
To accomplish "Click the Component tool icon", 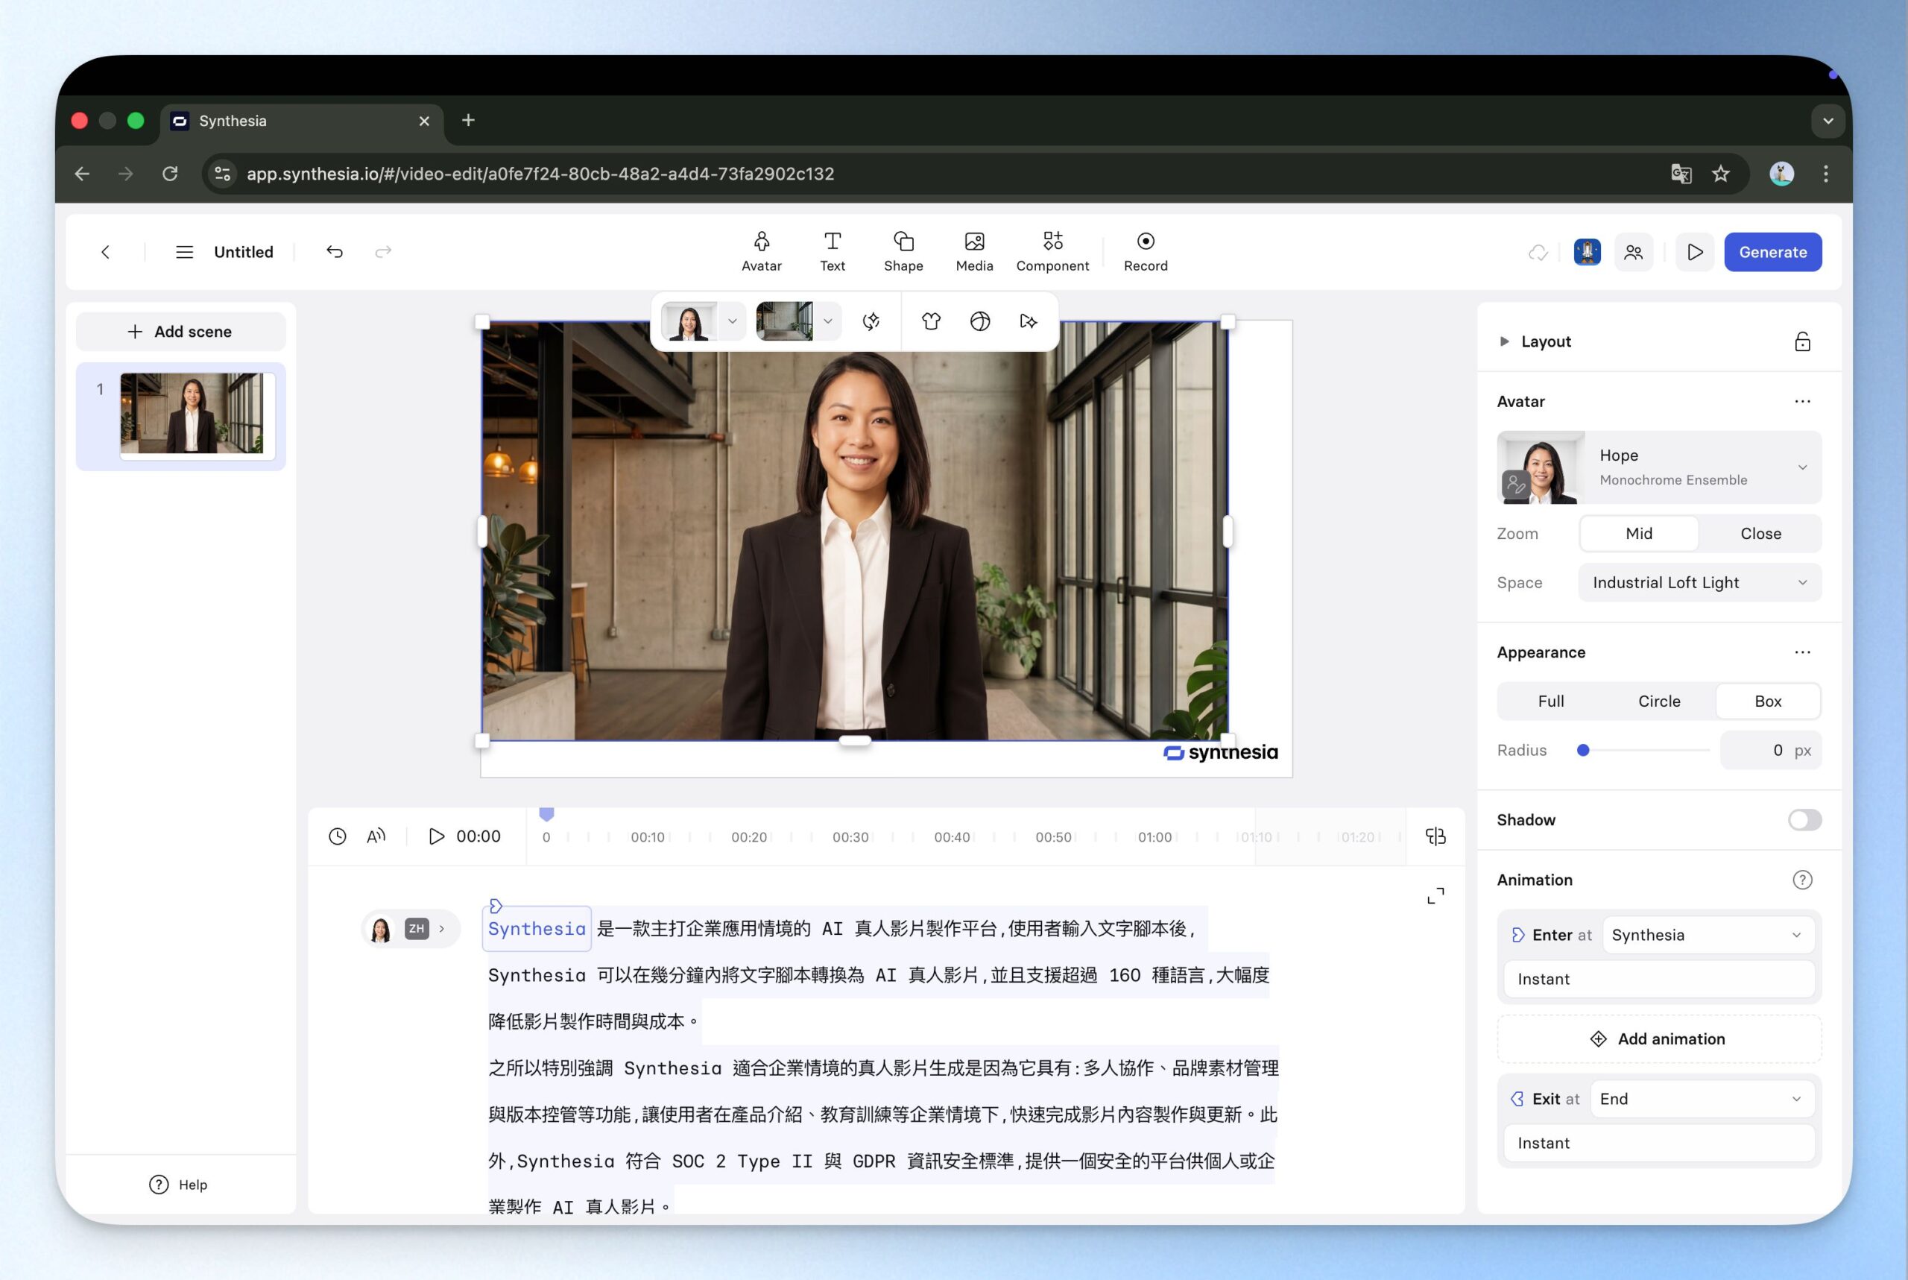I will (1052, 250).
